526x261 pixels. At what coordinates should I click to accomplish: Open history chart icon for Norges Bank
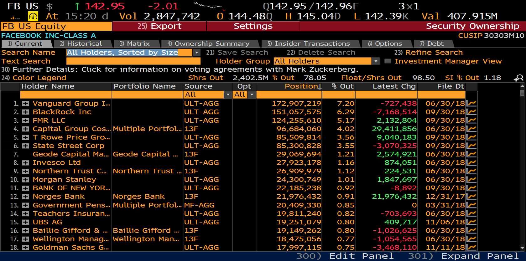471,197
